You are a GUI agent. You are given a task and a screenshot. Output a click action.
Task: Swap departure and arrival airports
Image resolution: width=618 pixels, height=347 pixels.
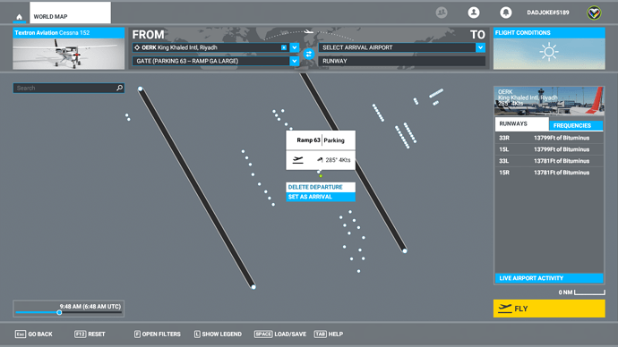309,54
